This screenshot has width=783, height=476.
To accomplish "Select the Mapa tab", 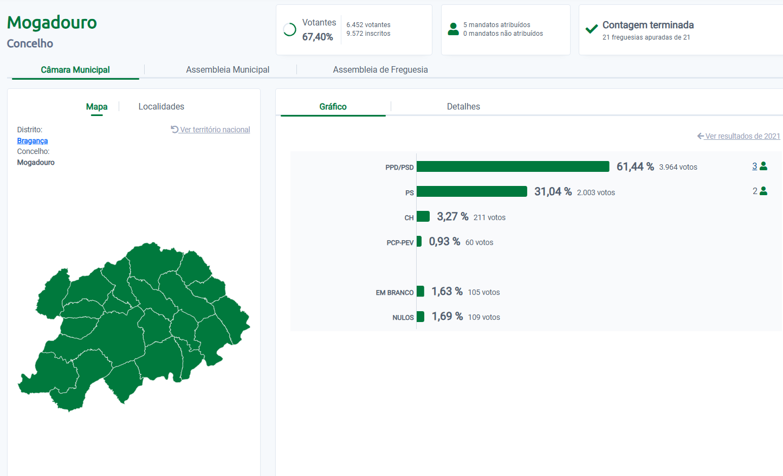I will [x=96, y=107].
